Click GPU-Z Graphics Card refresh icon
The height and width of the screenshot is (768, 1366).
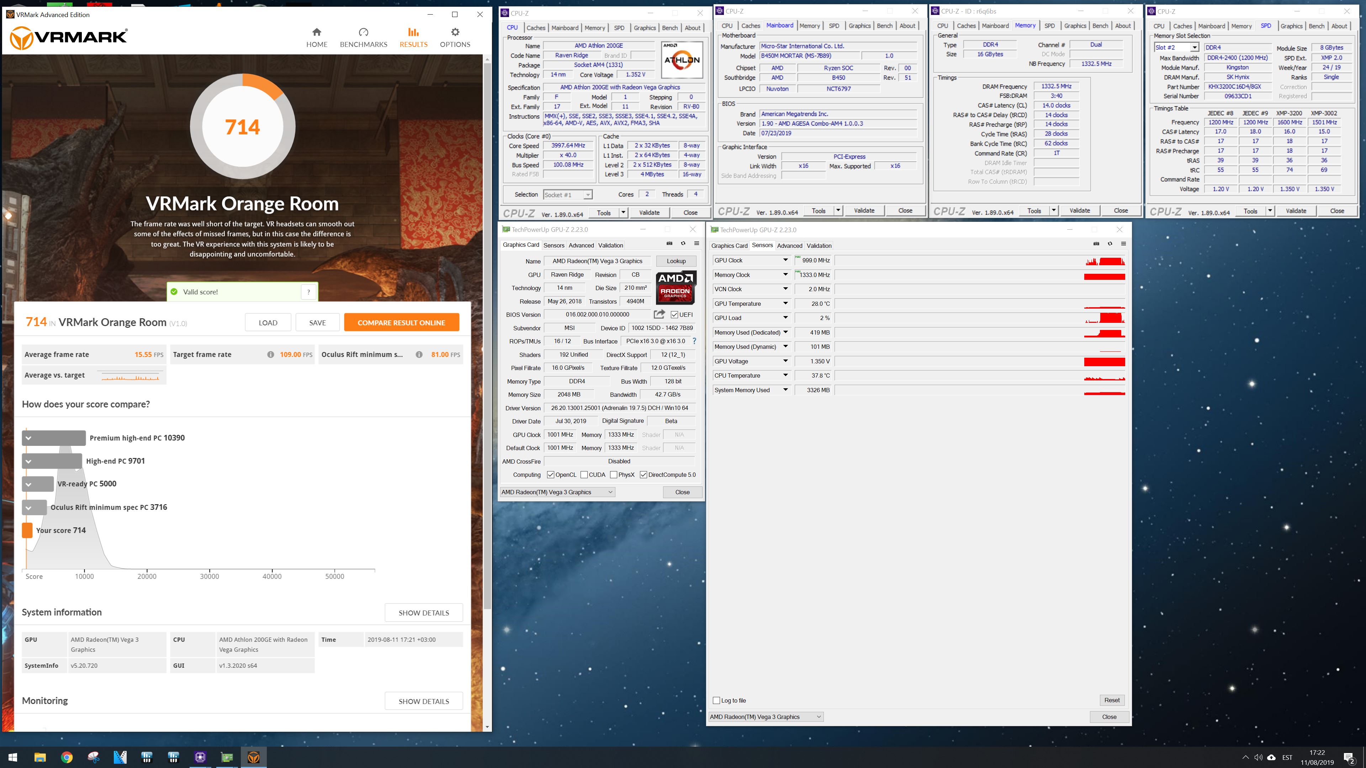tap(683, 243)
